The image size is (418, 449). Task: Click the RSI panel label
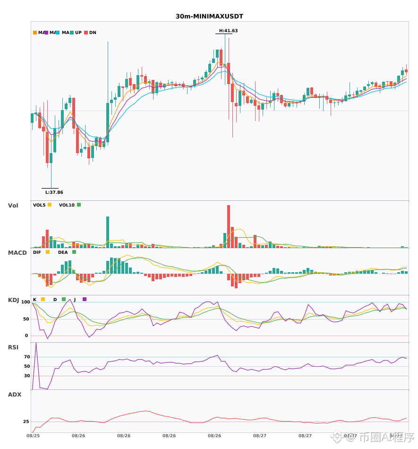click(x=13, y=347)
